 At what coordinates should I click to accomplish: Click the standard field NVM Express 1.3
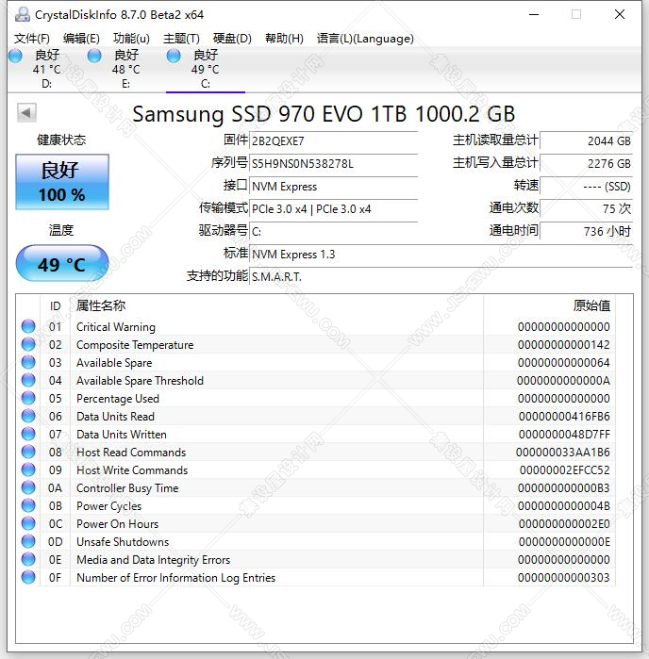[x=441, y=255]
